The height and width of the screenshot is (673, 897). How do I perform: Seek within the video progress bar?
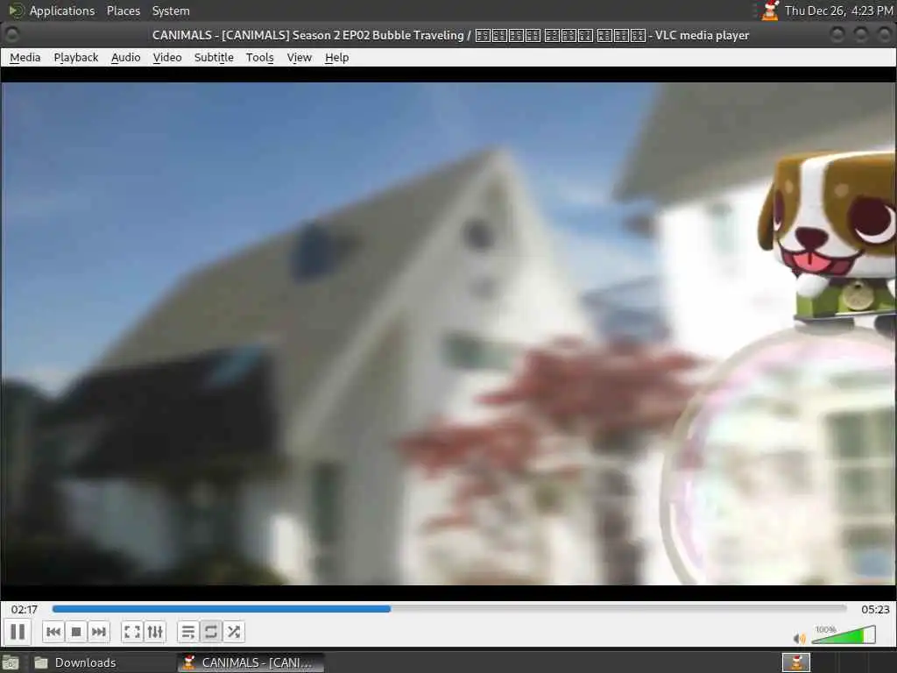449,609
